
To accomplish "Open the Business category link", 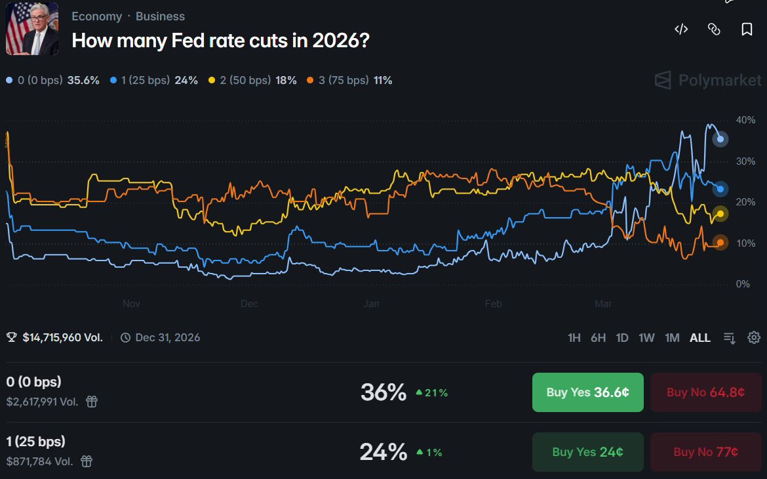I will click(160, 16).
